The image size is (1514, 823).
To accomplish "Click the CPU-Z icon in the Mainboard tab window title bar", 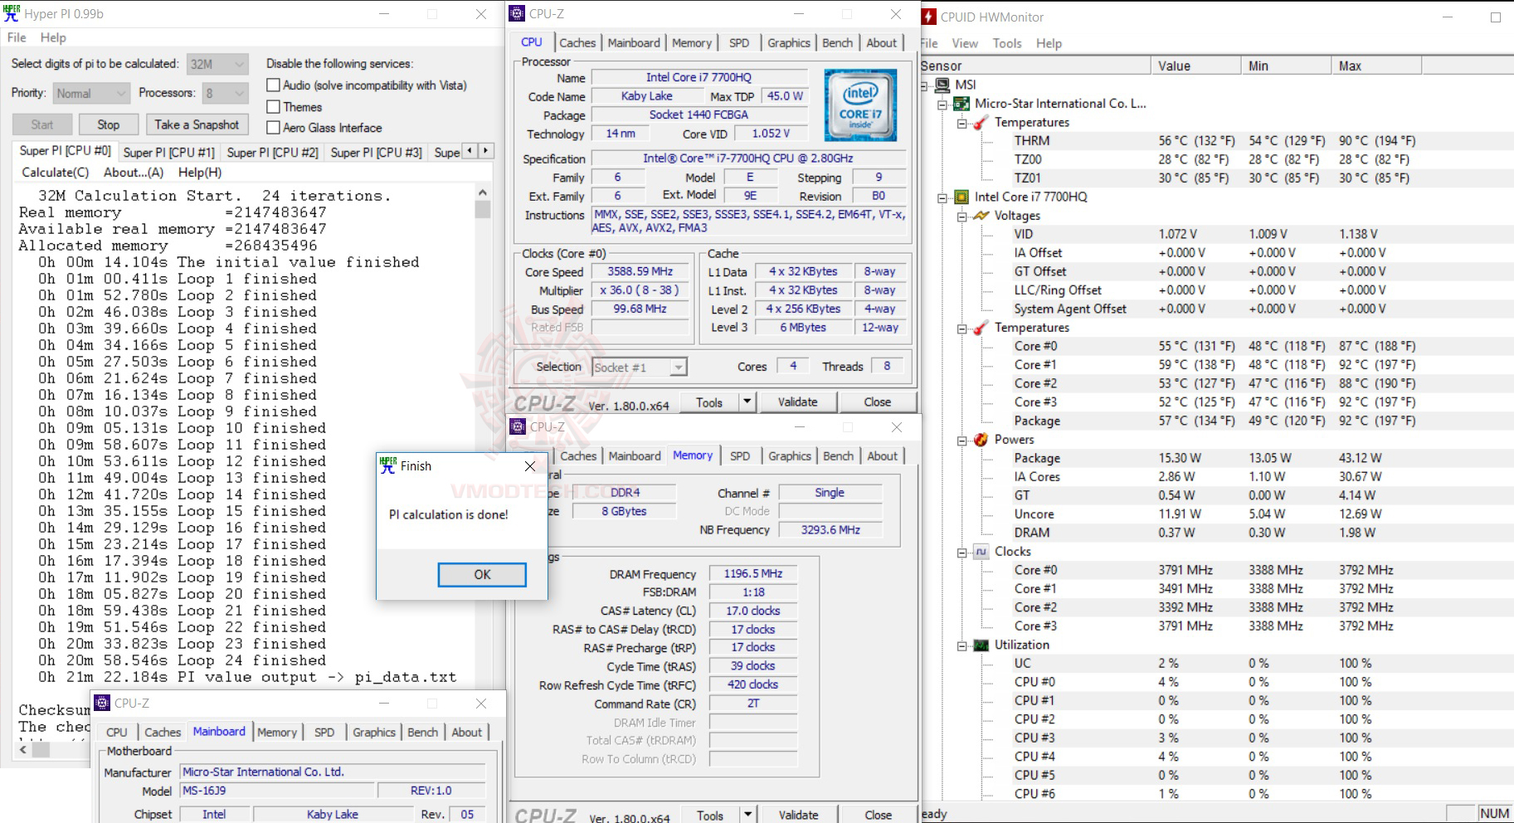I will 102,703.
